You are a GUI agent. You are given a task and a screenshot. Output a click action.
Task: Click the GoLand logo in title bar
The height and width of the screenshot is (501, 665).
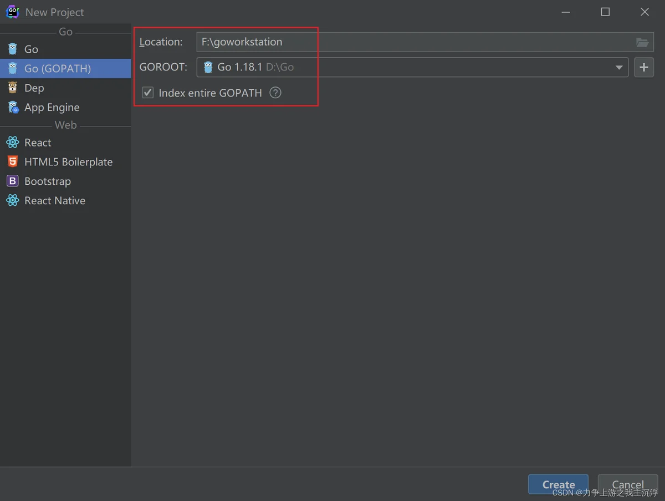12,12
